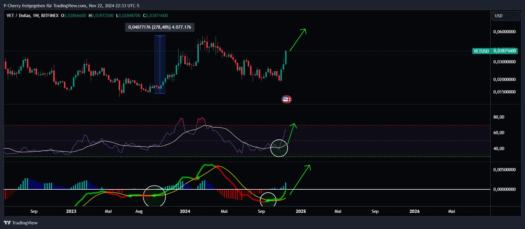Click the Aug label on time axis
The width and height of the screenshot is (525, 229).
coord(139,211)
